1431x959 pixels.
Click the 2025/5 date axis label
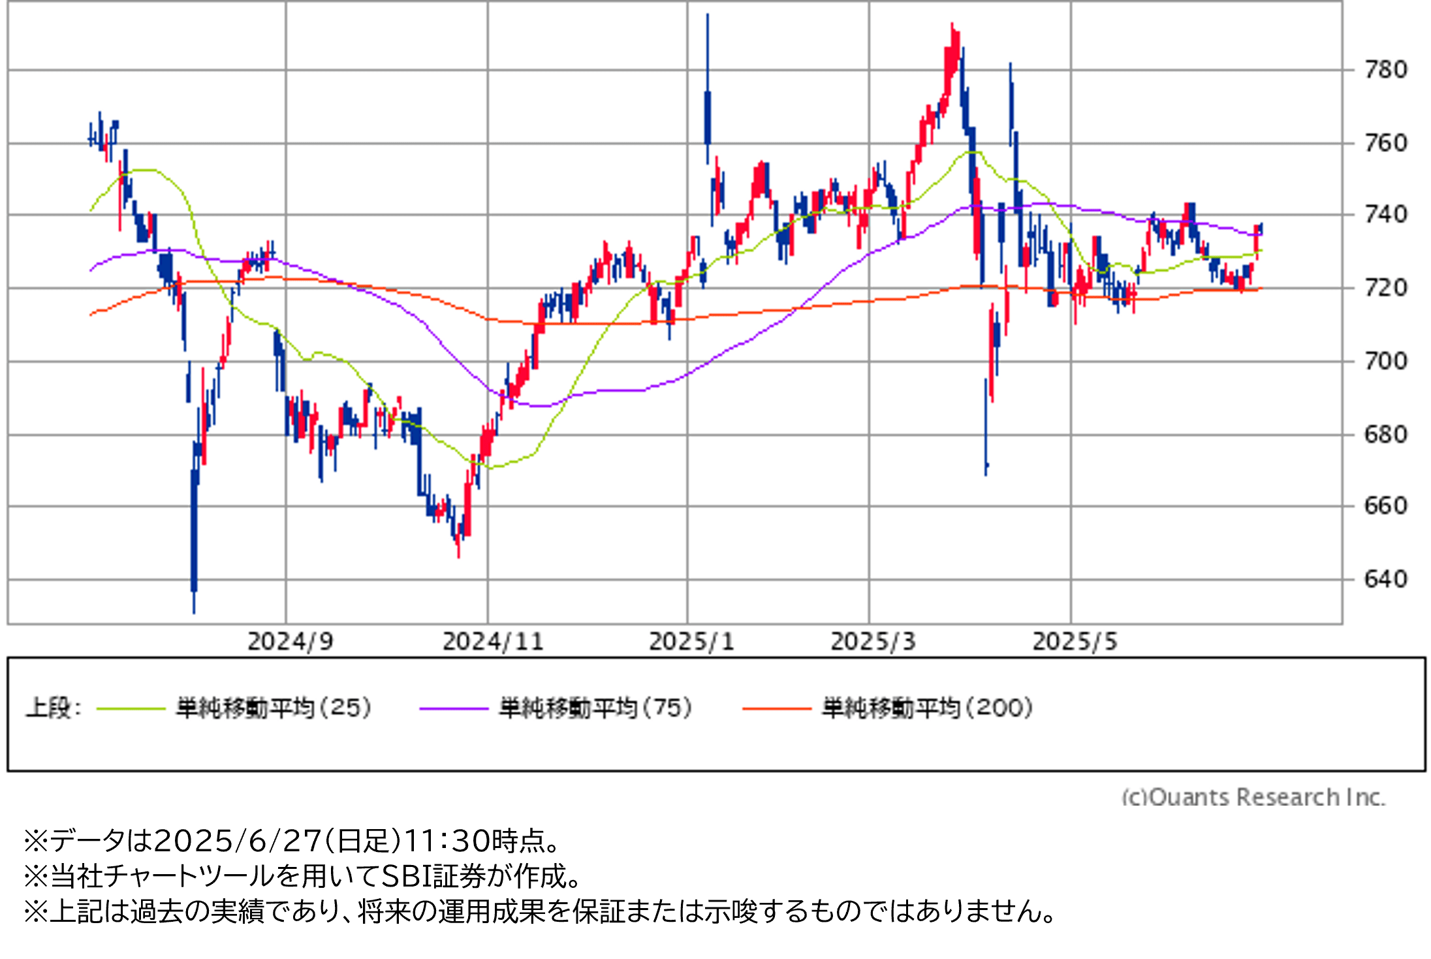pos(1075,642)
